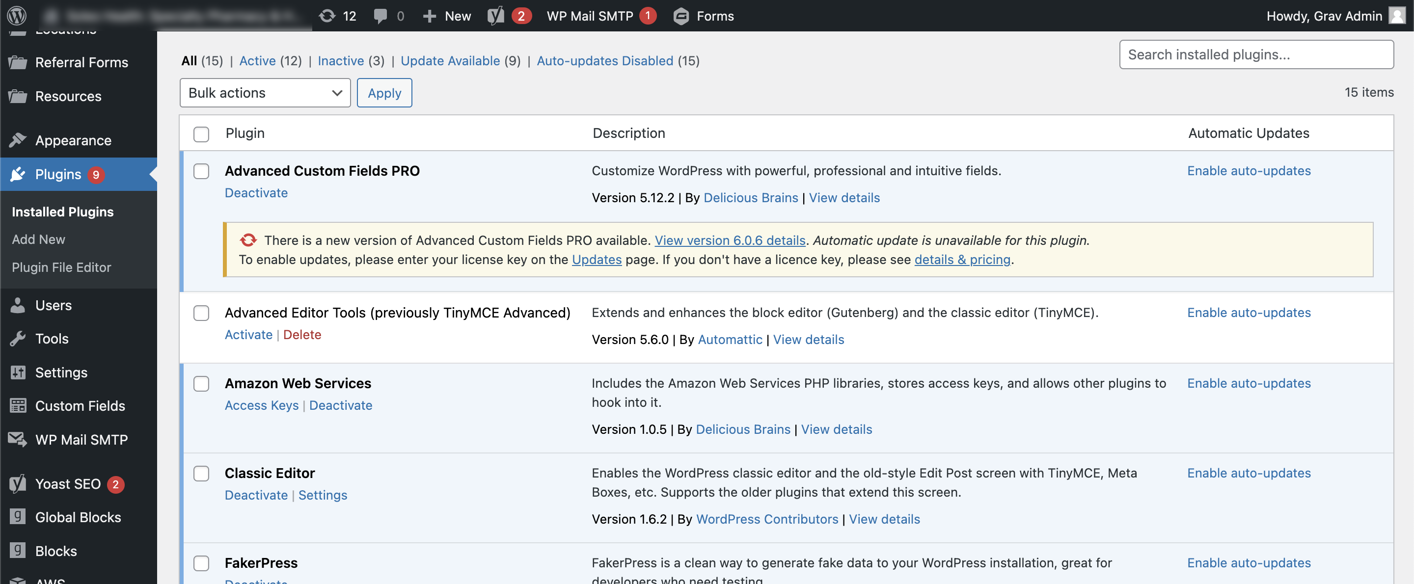Open Classic Editor Settings link
Screen dimensions: 1414x584
point(323,495)
